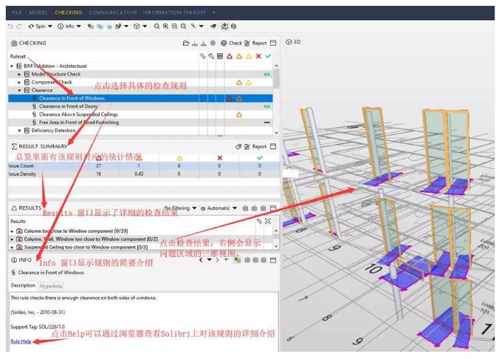Click the green checkmark accepted filter icon

coord(268,56)
